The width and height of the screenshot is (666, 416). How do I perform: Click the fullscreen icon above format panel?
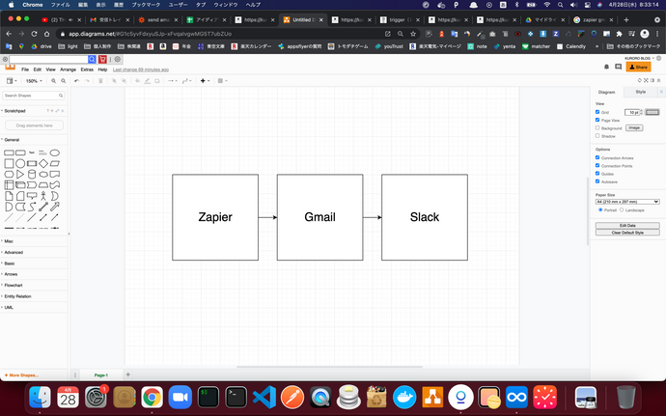[646, 80]
